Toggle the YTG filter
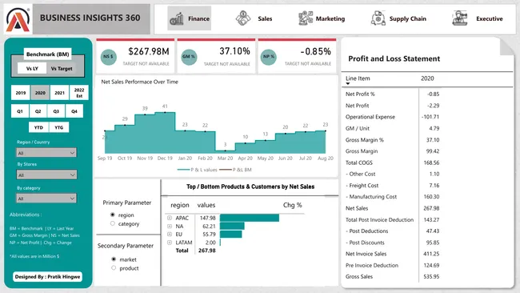The height and width of the screenshot is (293, 520). 59,127
